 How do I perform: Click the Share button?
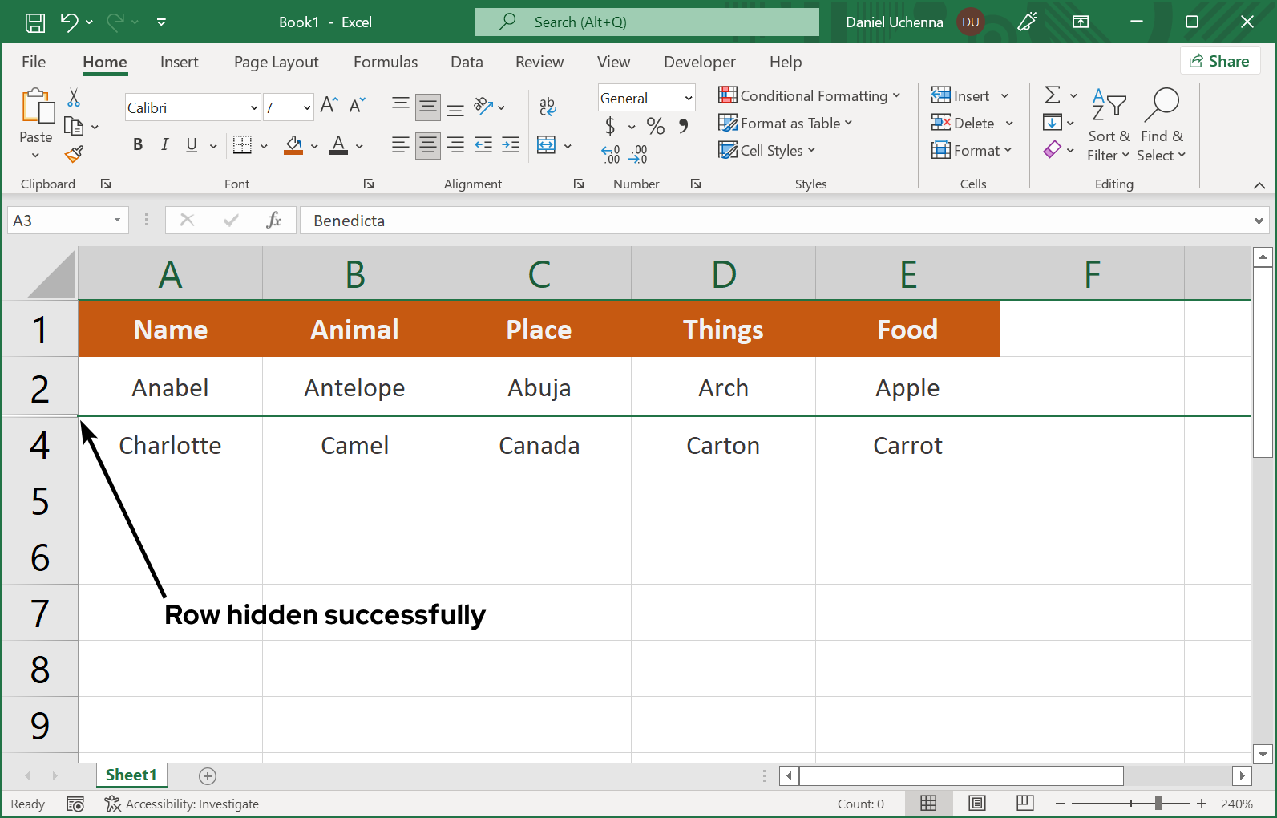[x=1219, y=61]
